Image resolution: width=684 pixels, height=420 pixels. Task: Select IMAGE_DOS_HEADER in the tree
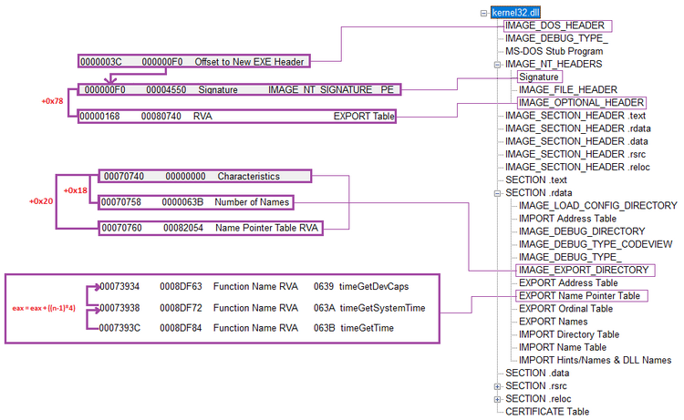click(x=554, y=26)
